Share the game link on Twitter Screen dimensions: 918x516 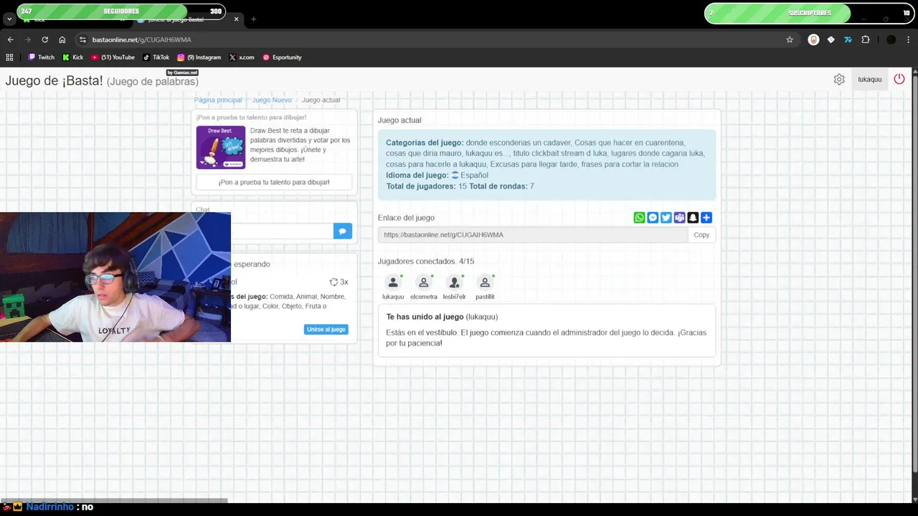click(x=666, y=217)
